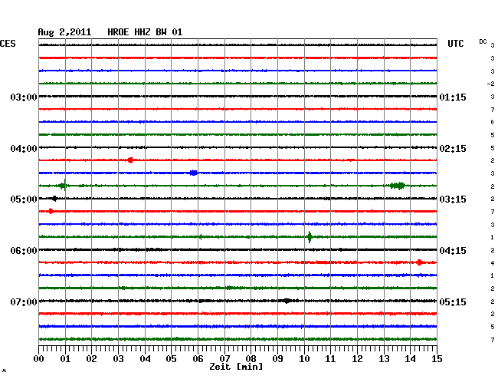Click bottom axis minute label '05'
Viewport: 498px width, 379px height.
pos(171,359)
